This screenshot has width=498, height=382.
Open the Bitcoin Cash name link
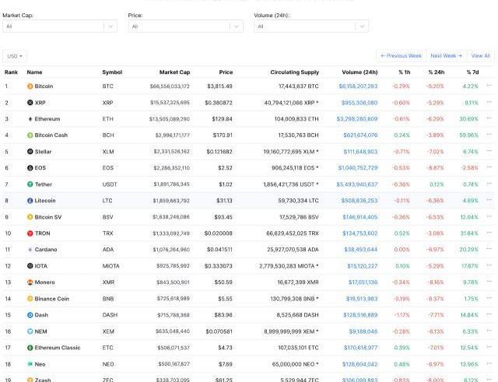click(51, 135)
